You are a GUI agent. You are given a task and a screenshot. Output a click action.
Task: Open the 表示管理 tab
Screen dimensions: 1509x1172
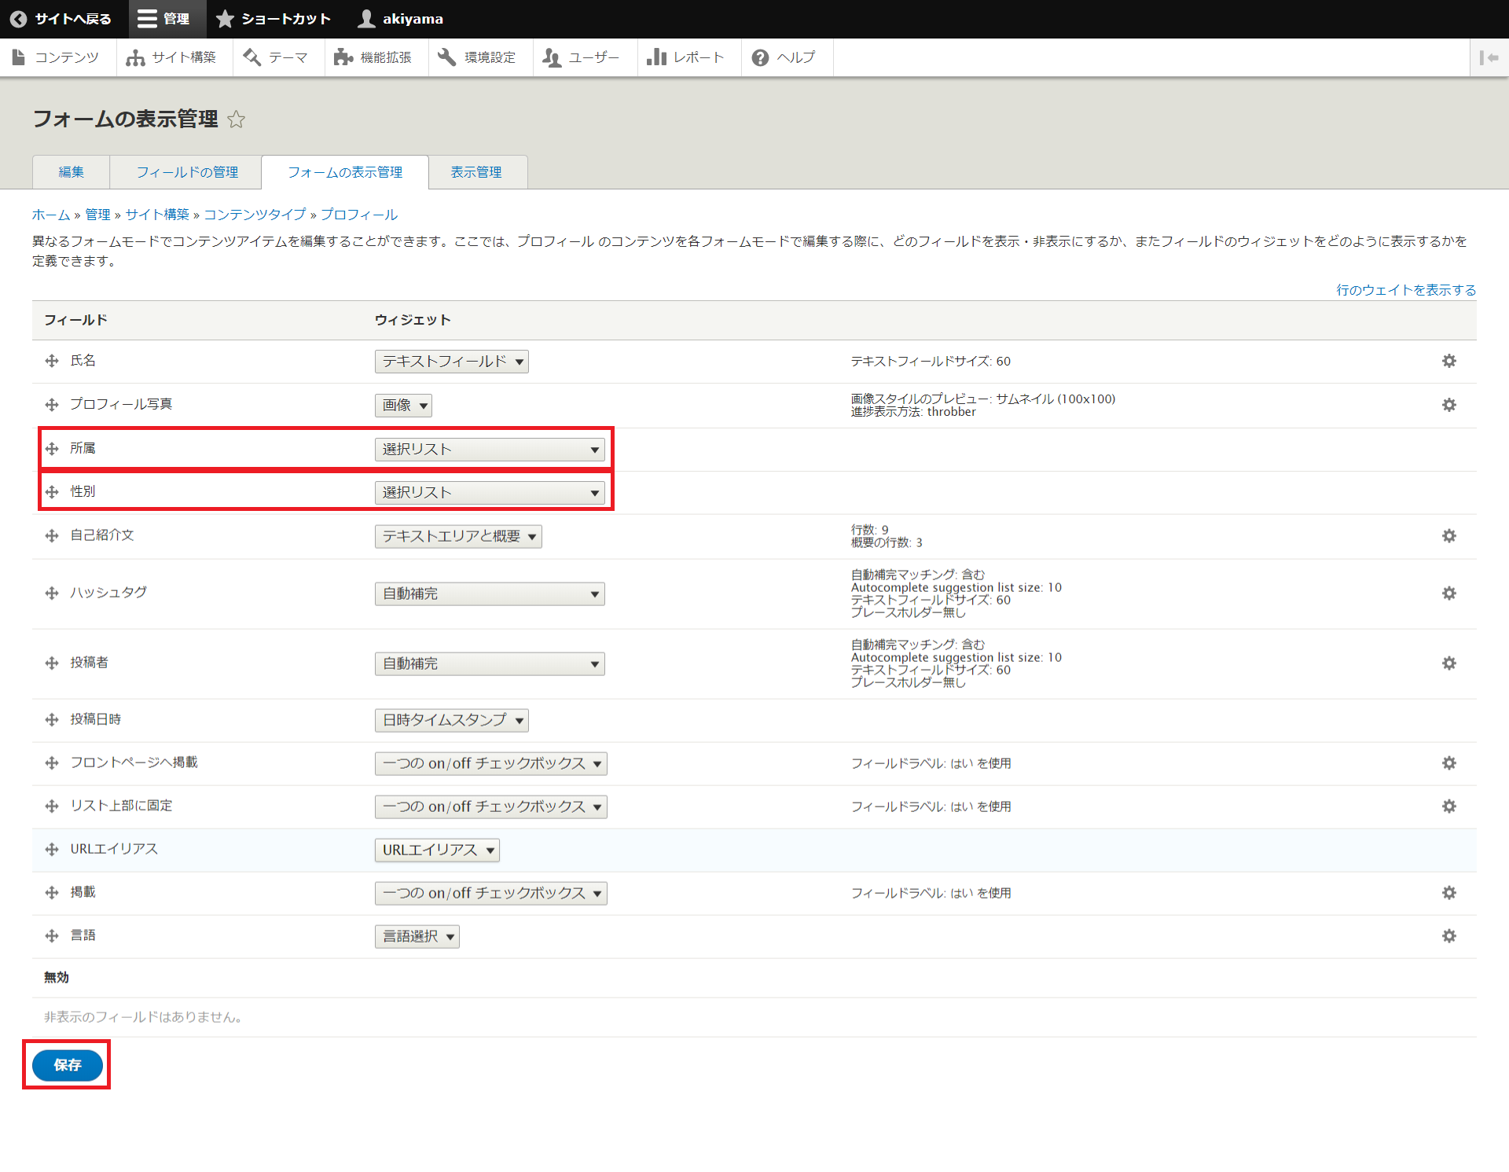click(476, 172)
